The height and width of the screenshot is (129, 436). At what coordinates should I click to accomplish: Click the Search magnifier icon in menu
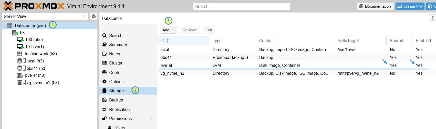(105, 35)
